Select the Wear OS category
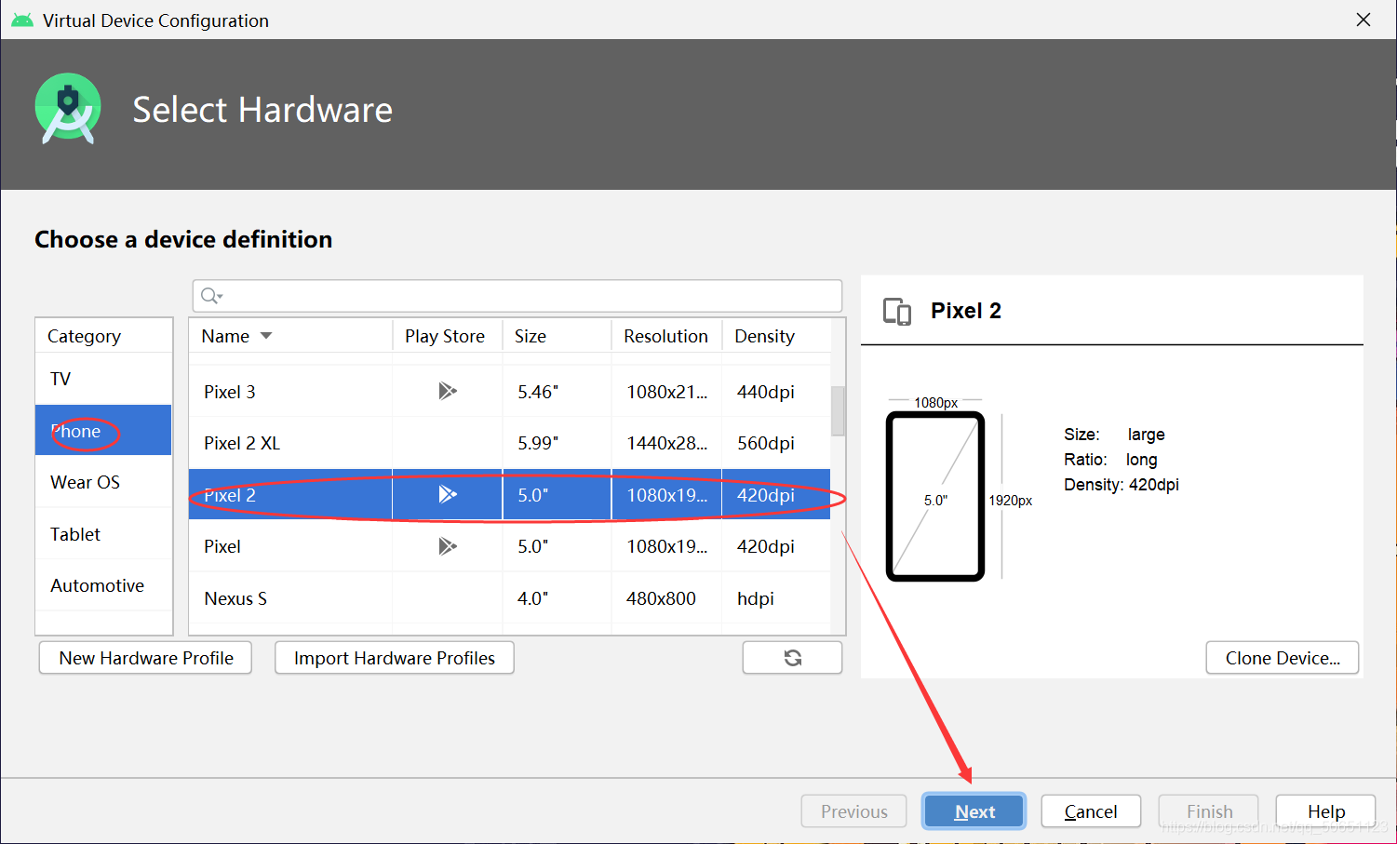 [x=103, y=482]
